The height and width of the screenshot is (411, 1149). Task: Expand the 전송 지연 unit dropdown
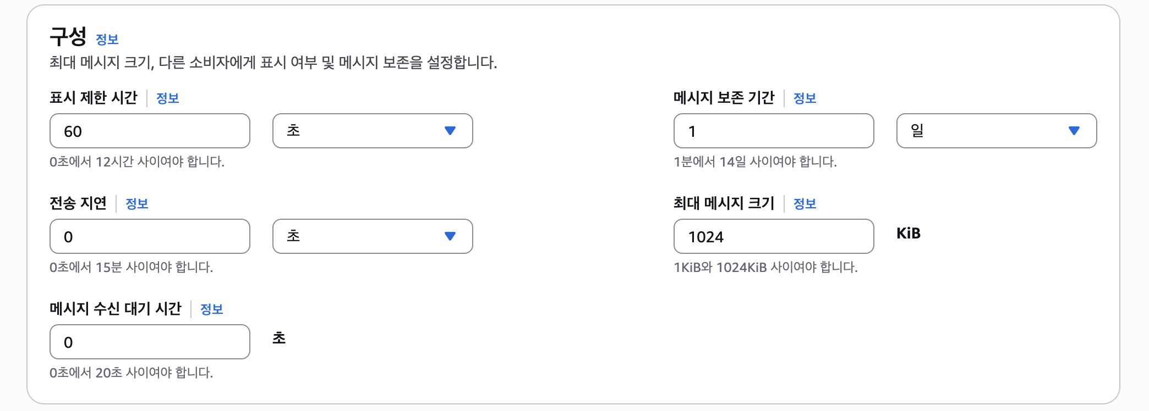click(x=373, y=236)
